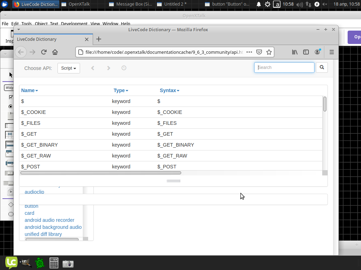Go to next dictionary entry arrow
Viewport: 361px width, 270px height.
pos(109,68)
